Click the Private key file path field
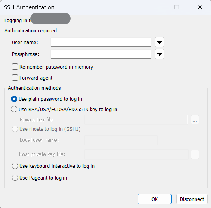 pyautogui.click(x=136, y=120)
